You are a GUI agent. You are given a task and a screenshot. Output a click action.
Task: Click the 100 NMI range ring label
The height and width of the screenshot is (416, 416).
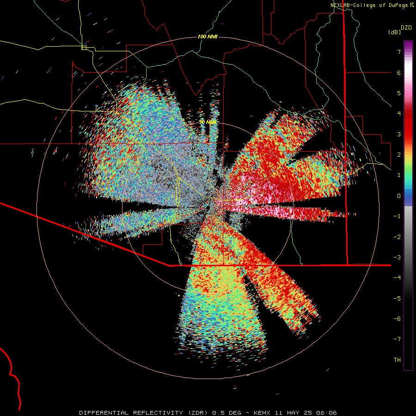tap(208, 37)
